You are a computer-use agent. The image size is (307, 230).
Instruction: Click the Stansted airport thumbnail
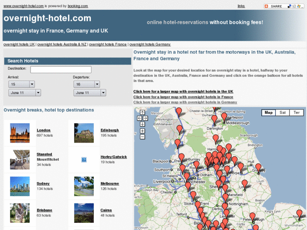pos(20,160)
